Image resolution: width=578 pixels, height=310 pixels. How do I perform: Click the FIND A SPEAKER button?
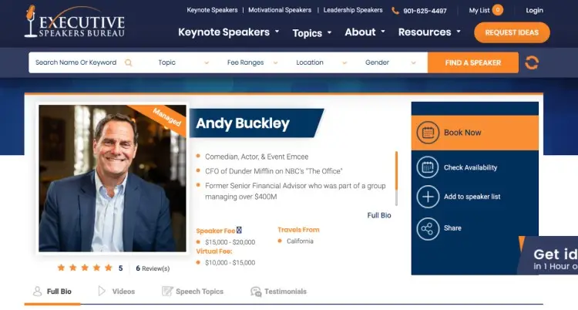[x=473, y=62]
